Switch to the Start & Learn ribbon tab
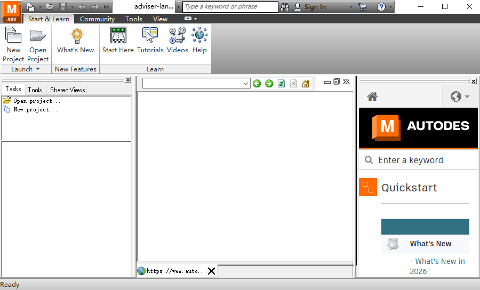480x290 pixels. 49,19
